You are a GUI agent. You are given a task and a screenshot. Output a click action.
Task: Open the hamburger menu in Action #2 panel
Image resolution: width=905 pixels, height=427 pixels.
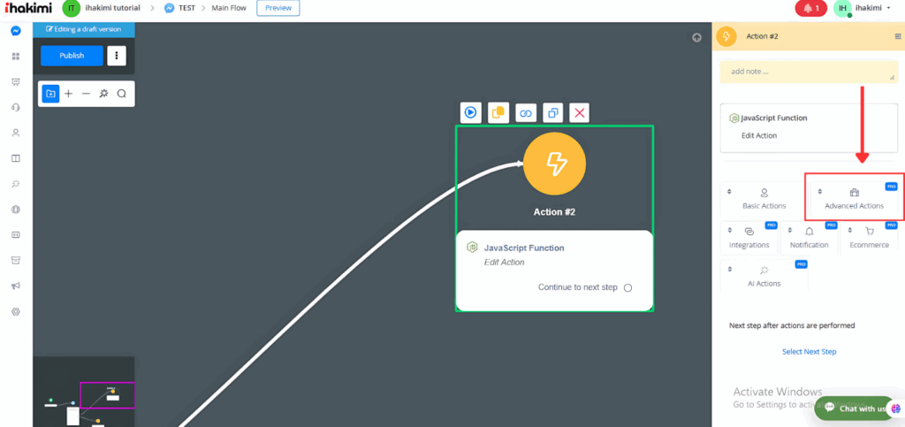(898, 36)
